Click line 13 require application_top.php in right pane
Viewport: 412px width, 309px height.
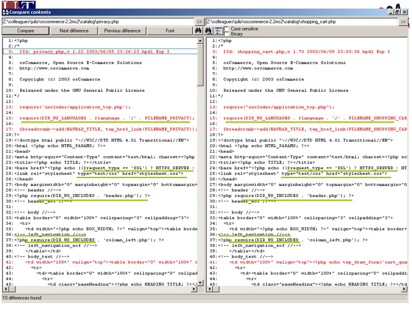(x=307, y=107)
